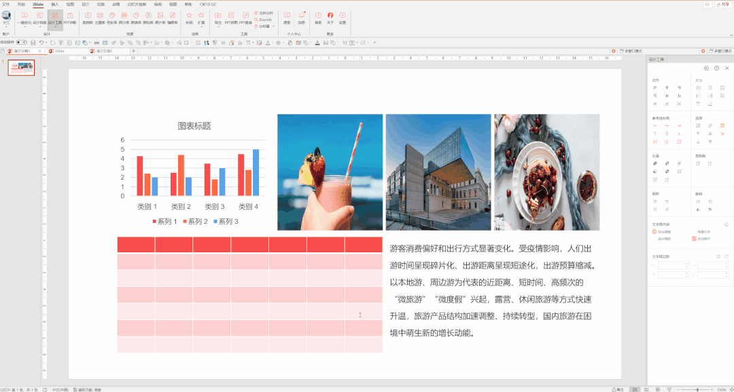Open the 计时器 timer dropdown
The image size is (734, 392).
[x=273, y=26]
